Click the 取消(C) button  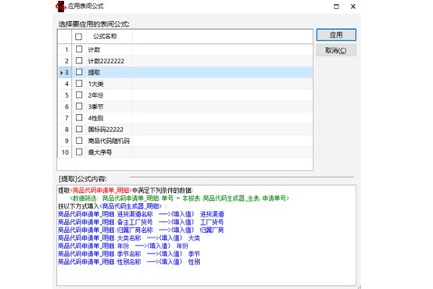tap(336, 51)
